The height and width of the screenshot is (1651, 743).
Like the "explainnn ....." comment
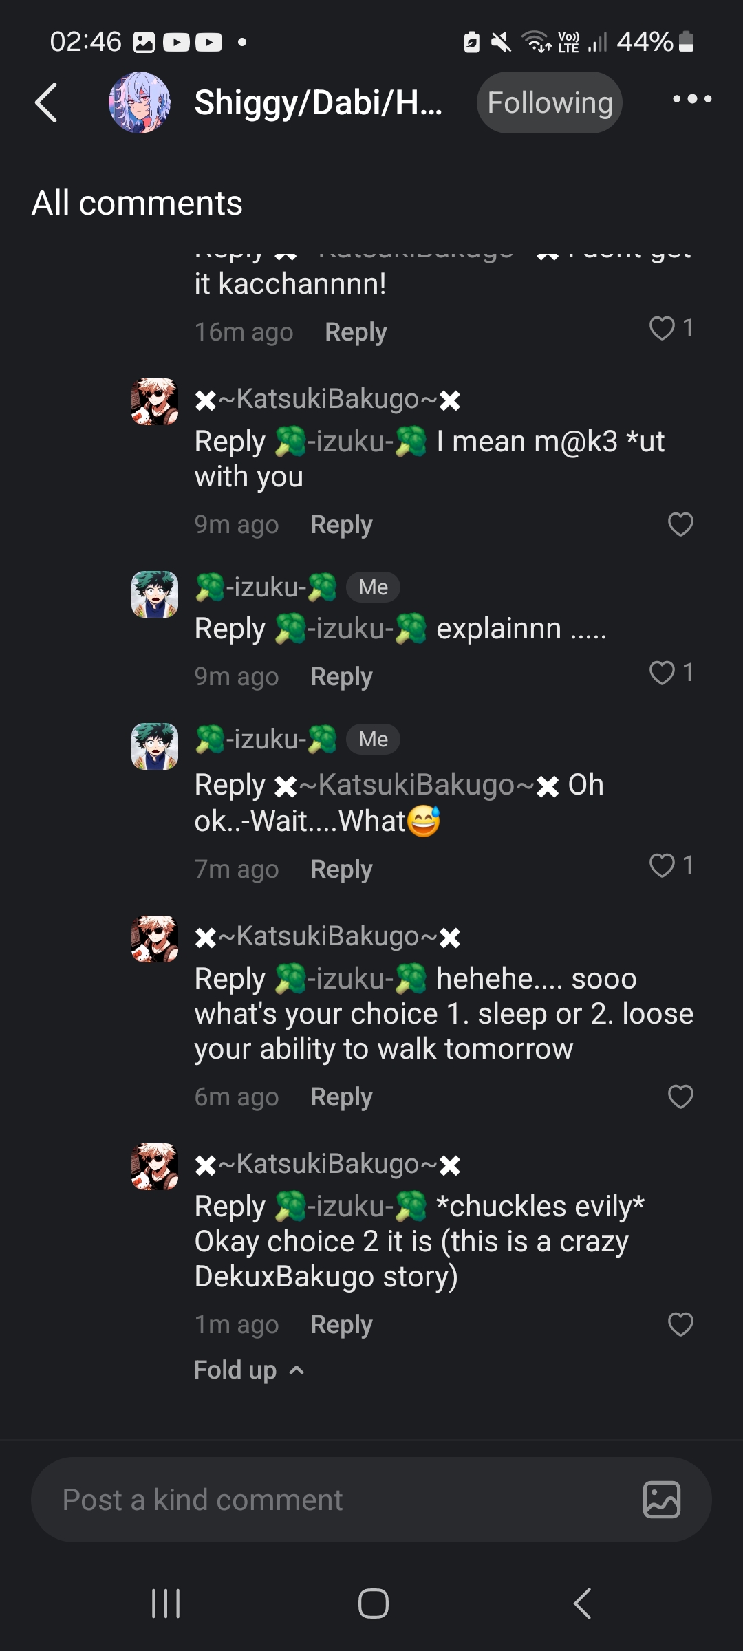662,673
